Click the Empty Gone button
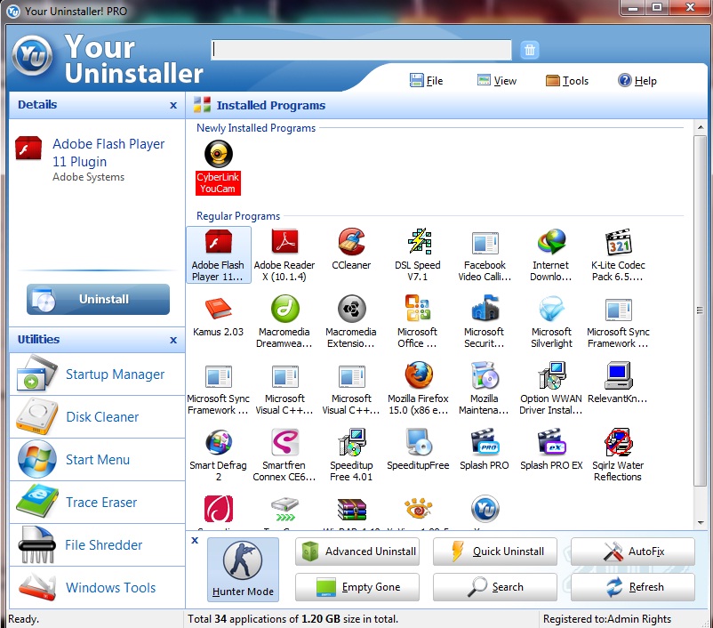The height and width of the screenshot is (628, 713). pyautogui.click(x=357, y=587)
